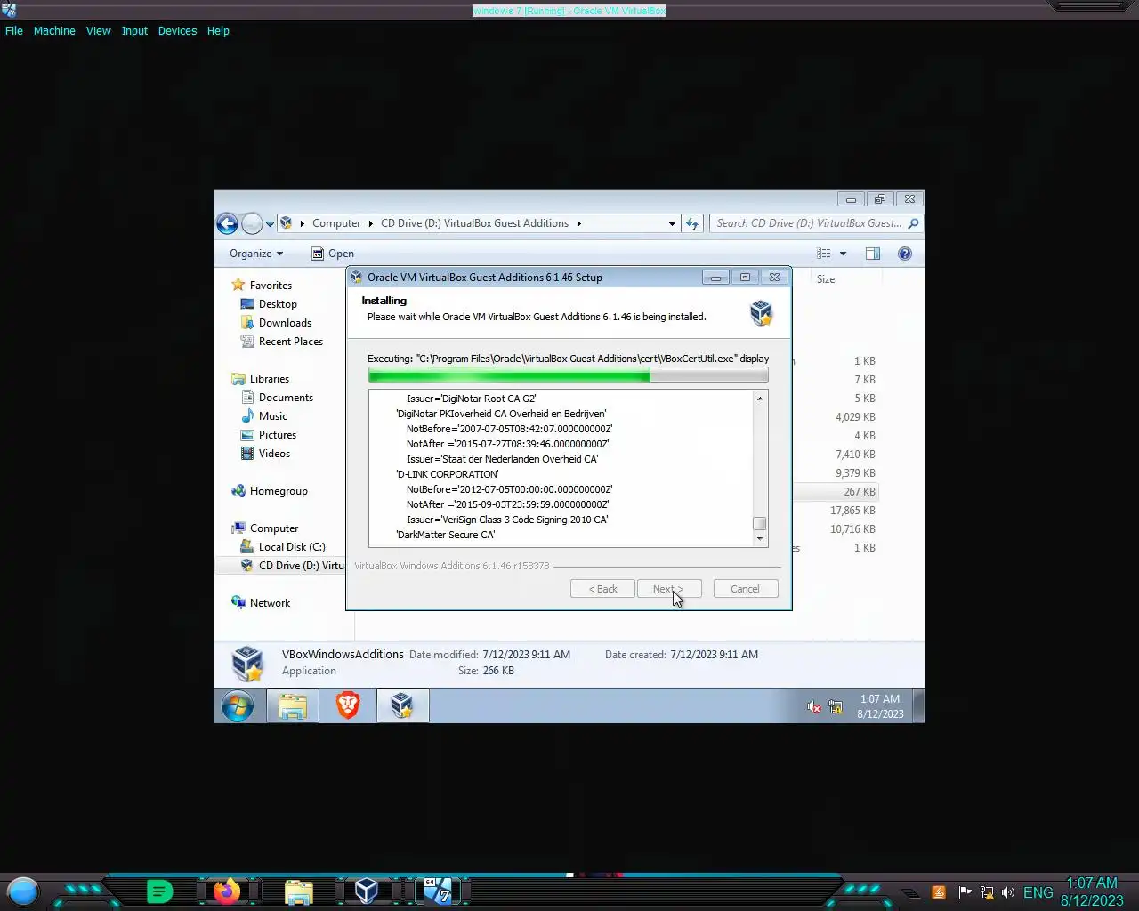The height and width of the screenshot is (911, 1139).
Task: Expand arrow after CD Drive (D:) breadcrumb
Action: click(x=578, y=223)
